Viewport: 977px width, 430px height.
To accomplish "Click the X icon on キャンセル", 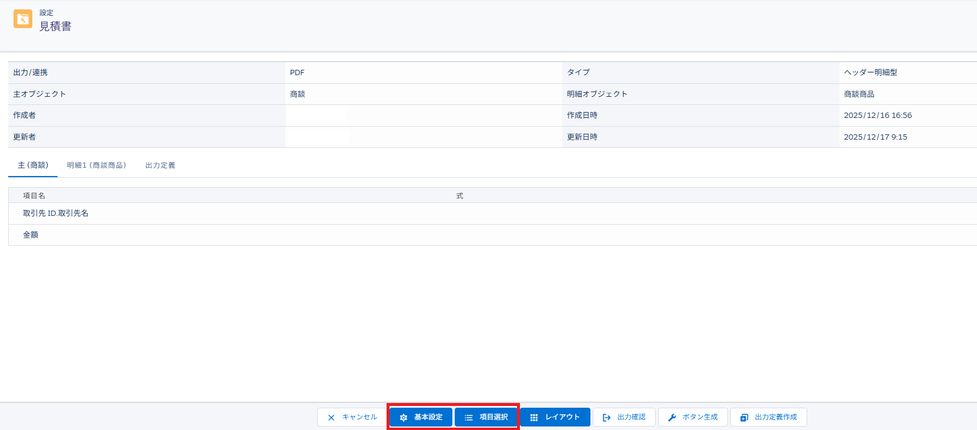I will pyautogui.click(x=331, y=418).
